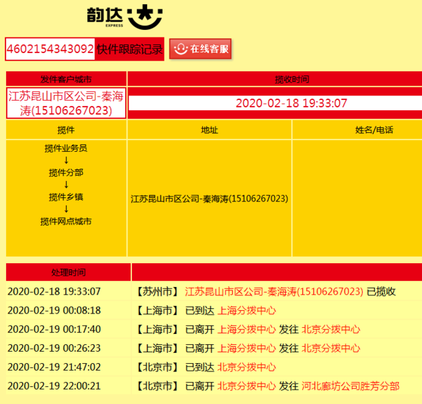Open sender link under 发件客户城市 header
Image resolution: width=422 pixels, height=404 pixels.
click(66, 103)
